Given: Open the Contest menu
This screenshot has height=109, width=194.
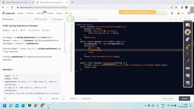Looking at the screenshot, I should click(x=50, y=13).
